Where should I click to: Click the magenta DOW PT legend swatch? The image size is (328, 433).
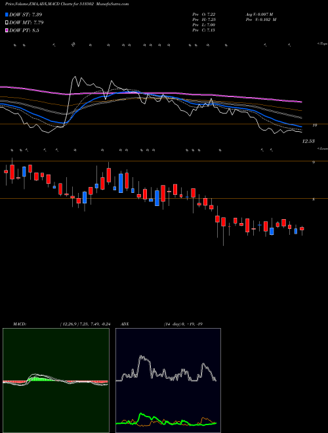pyautogui.click(x=7, y=31)
